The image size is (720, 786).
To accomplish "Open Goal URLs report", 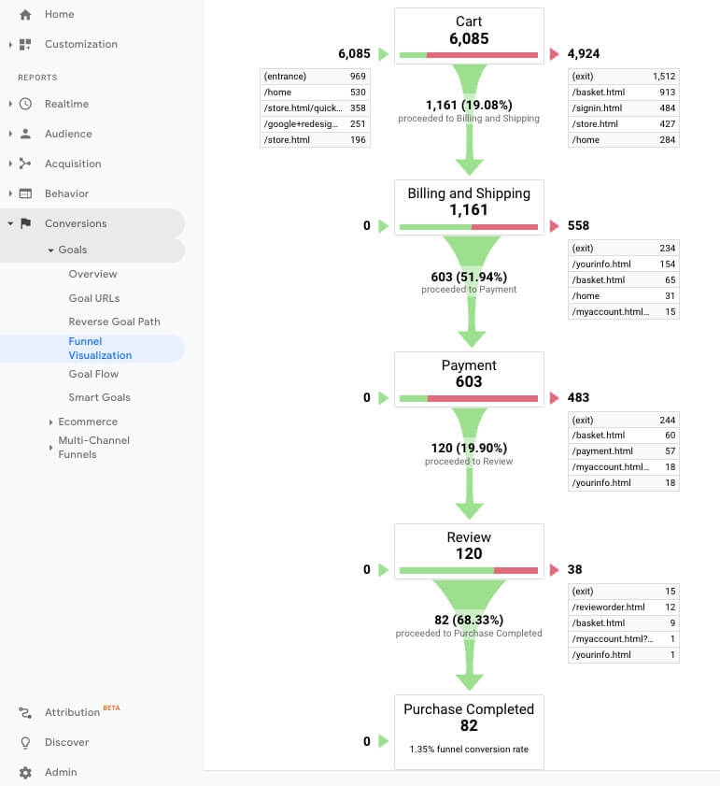I will point(94,298).
